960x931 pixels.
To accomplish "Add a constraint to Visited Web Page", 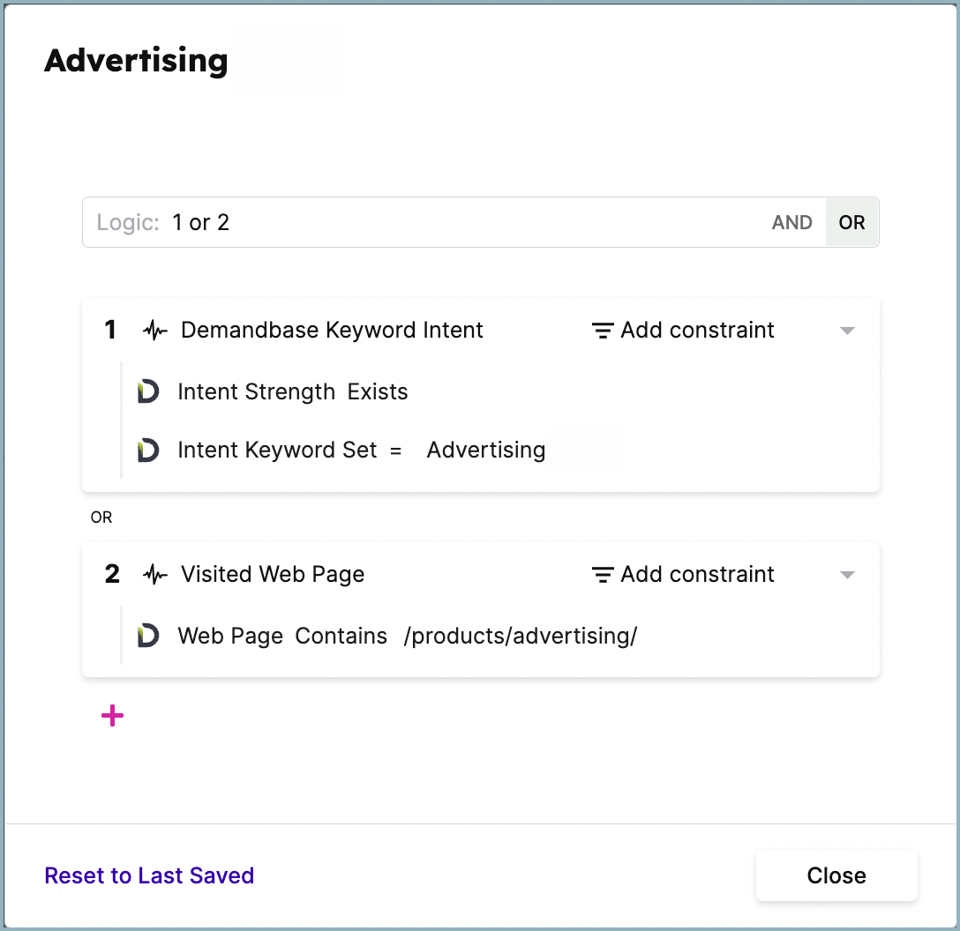I will (683, 575).
